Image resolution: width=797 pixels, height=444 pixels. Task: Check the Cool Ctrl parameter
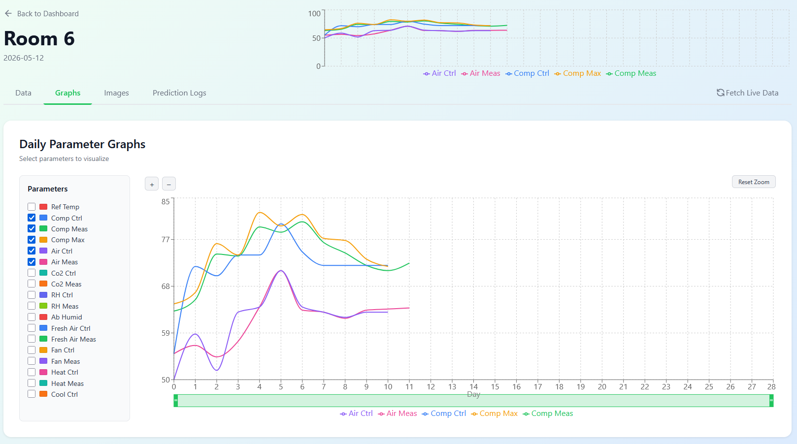[x=32, y=394]
